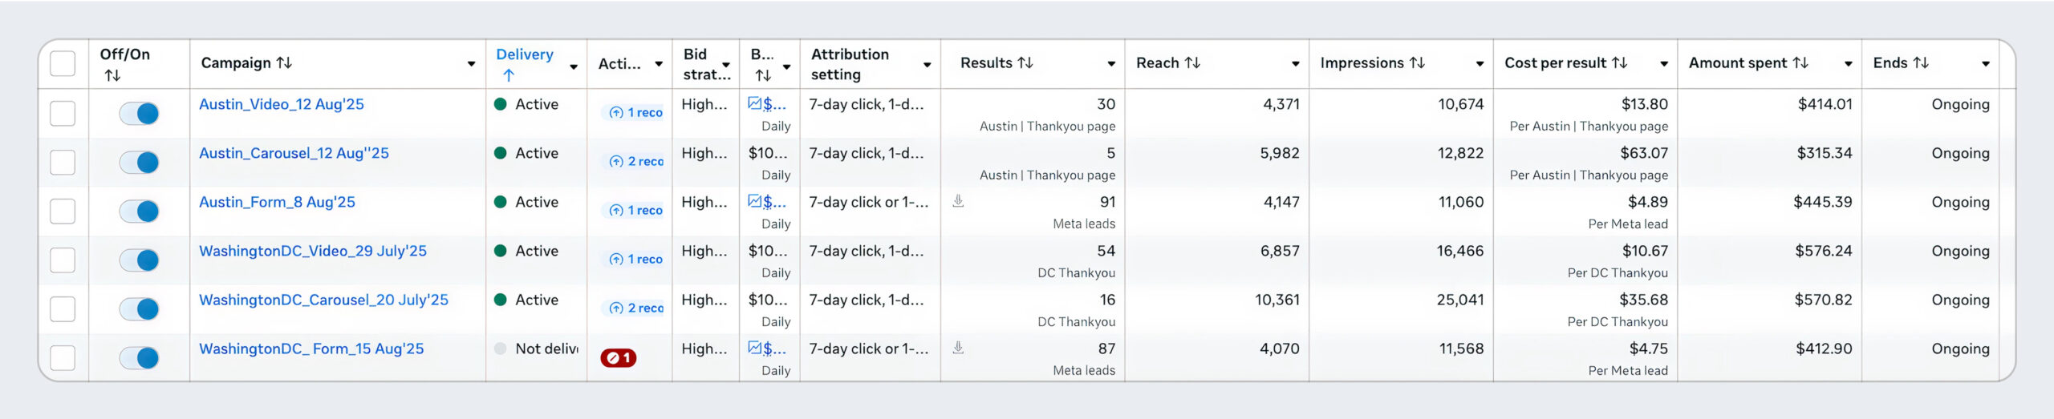Click the Ends column header
The width and height of the screenshot is (2054, 419).
pos(1891,62)
